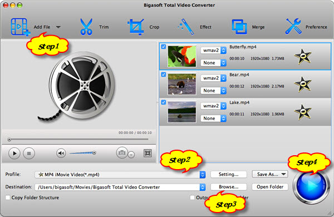
Task: Uncheck the Lake.mp4 checkbox
Action: [x=163, y=102]
